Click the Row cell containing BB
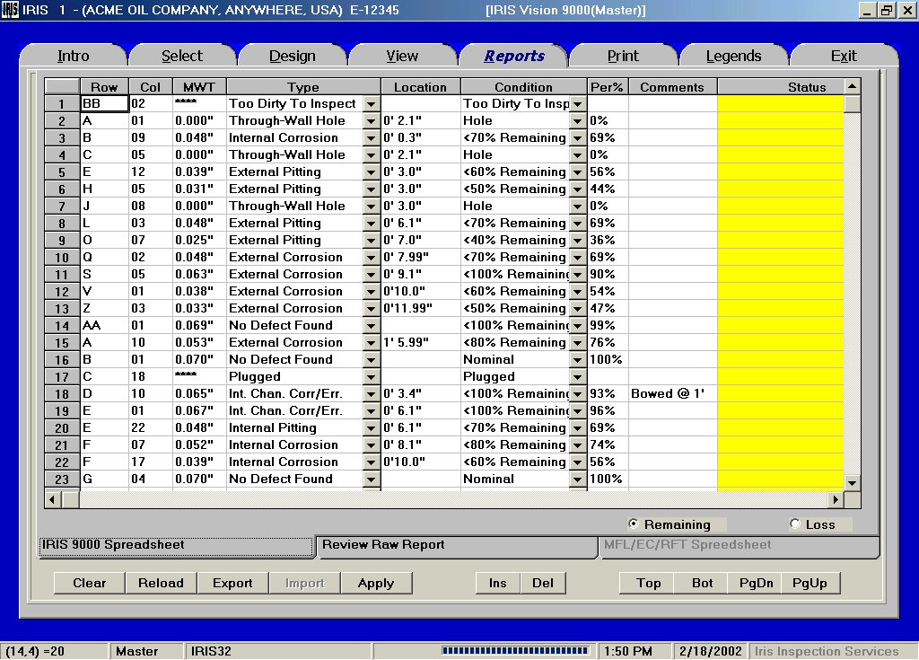 105,104
